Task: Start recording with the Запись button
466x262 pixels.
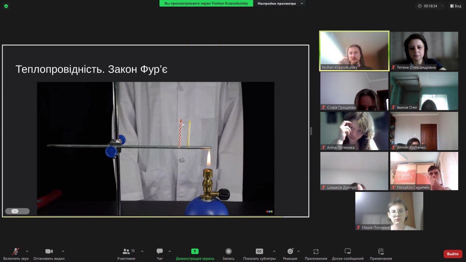Action: [228, 254]
